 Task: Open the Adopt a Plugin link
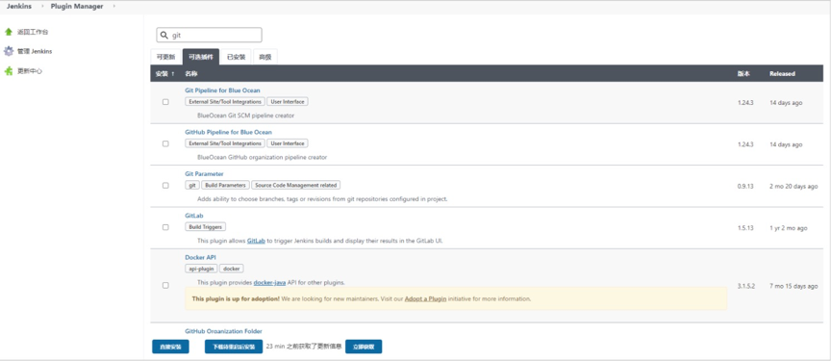425,299
